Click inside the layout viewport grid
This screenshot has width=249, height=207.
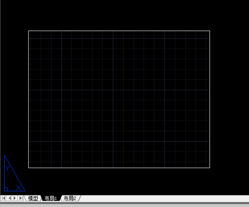coord(119,99)
